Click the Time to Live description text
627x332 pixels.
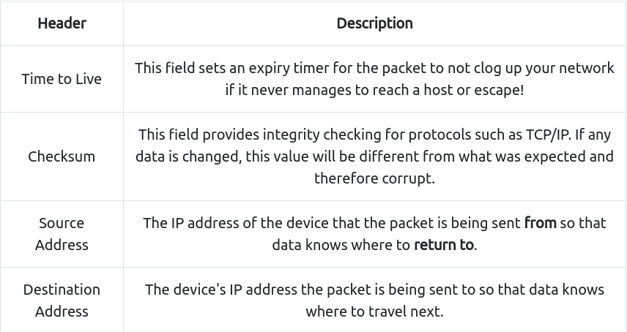(x=374, y=79)
